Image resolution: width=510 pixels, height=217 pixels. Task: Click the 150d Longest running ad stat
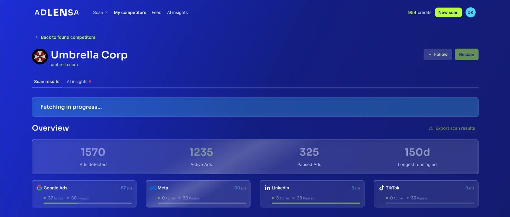point(417,157)
